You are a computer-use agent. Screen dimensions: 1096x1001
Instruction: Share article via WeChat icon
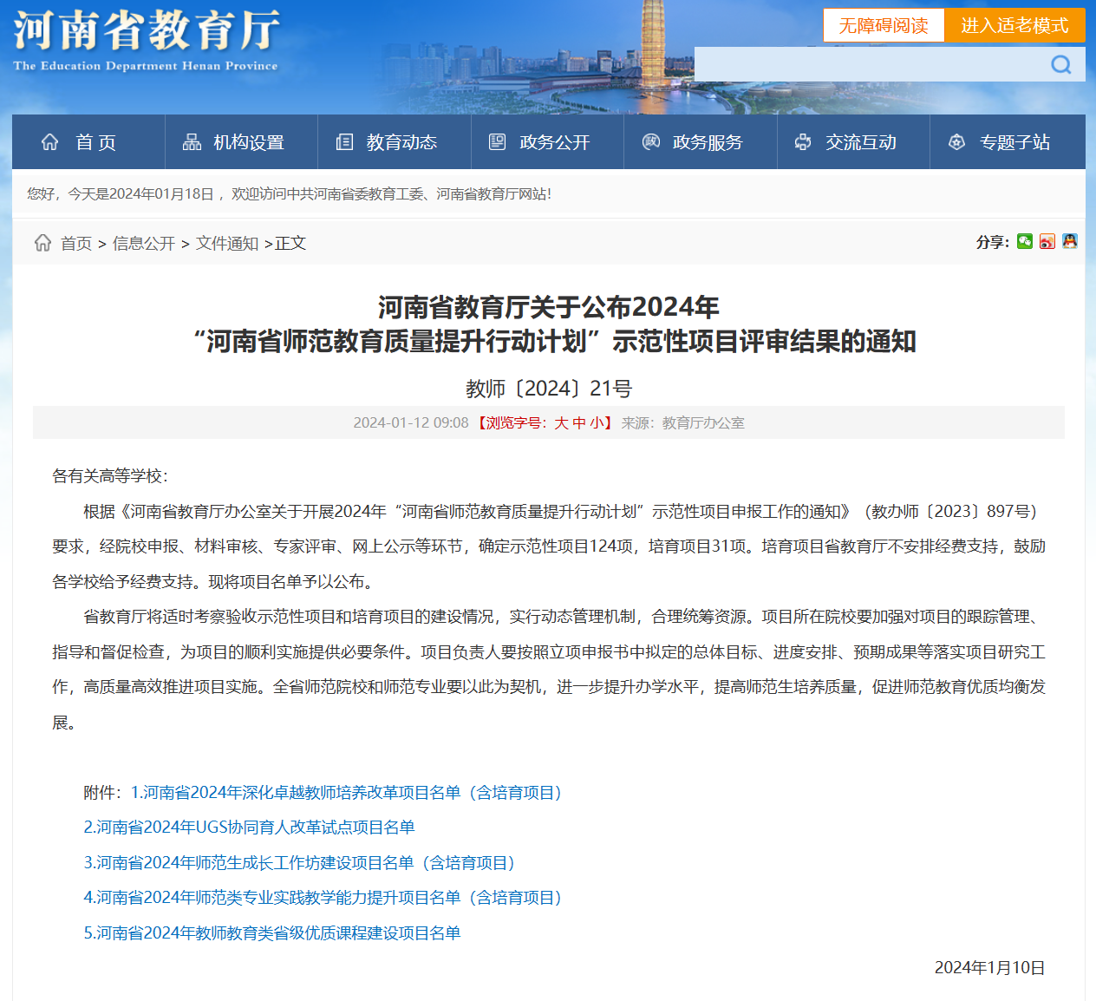point(1025,242)
